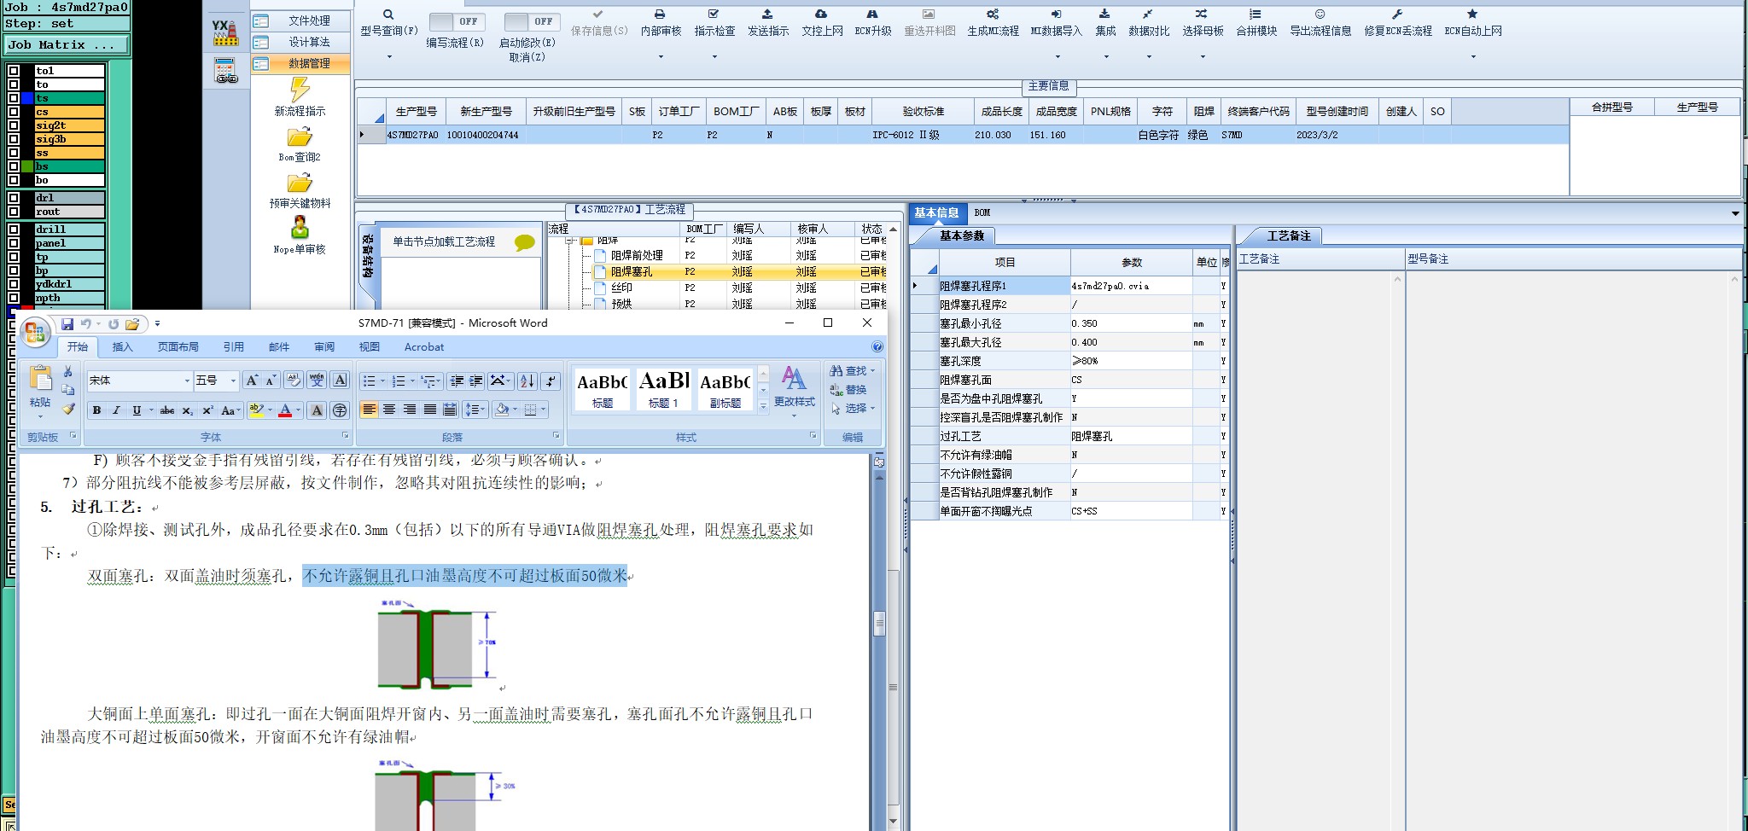Click Format Painter brush in Word ribbon
Image resolution: width=1748 pixels, height=831 pixels.
(x=68, y=409)
